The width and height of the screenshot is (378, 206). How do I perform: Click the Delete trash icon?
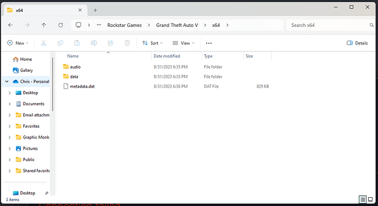point(127,43)
